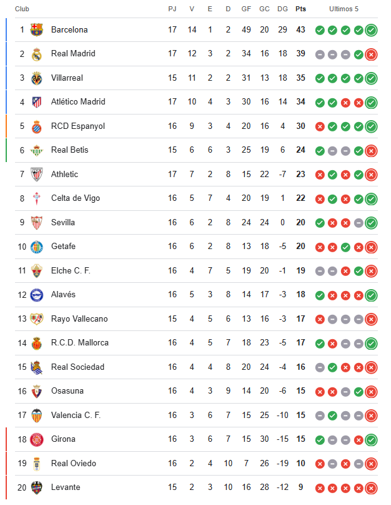Open the Athletic team name link

[64, 174]
